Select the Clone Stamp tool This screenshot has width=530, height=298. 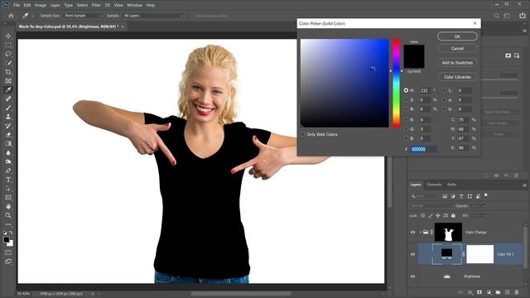[x=8, y=117]
